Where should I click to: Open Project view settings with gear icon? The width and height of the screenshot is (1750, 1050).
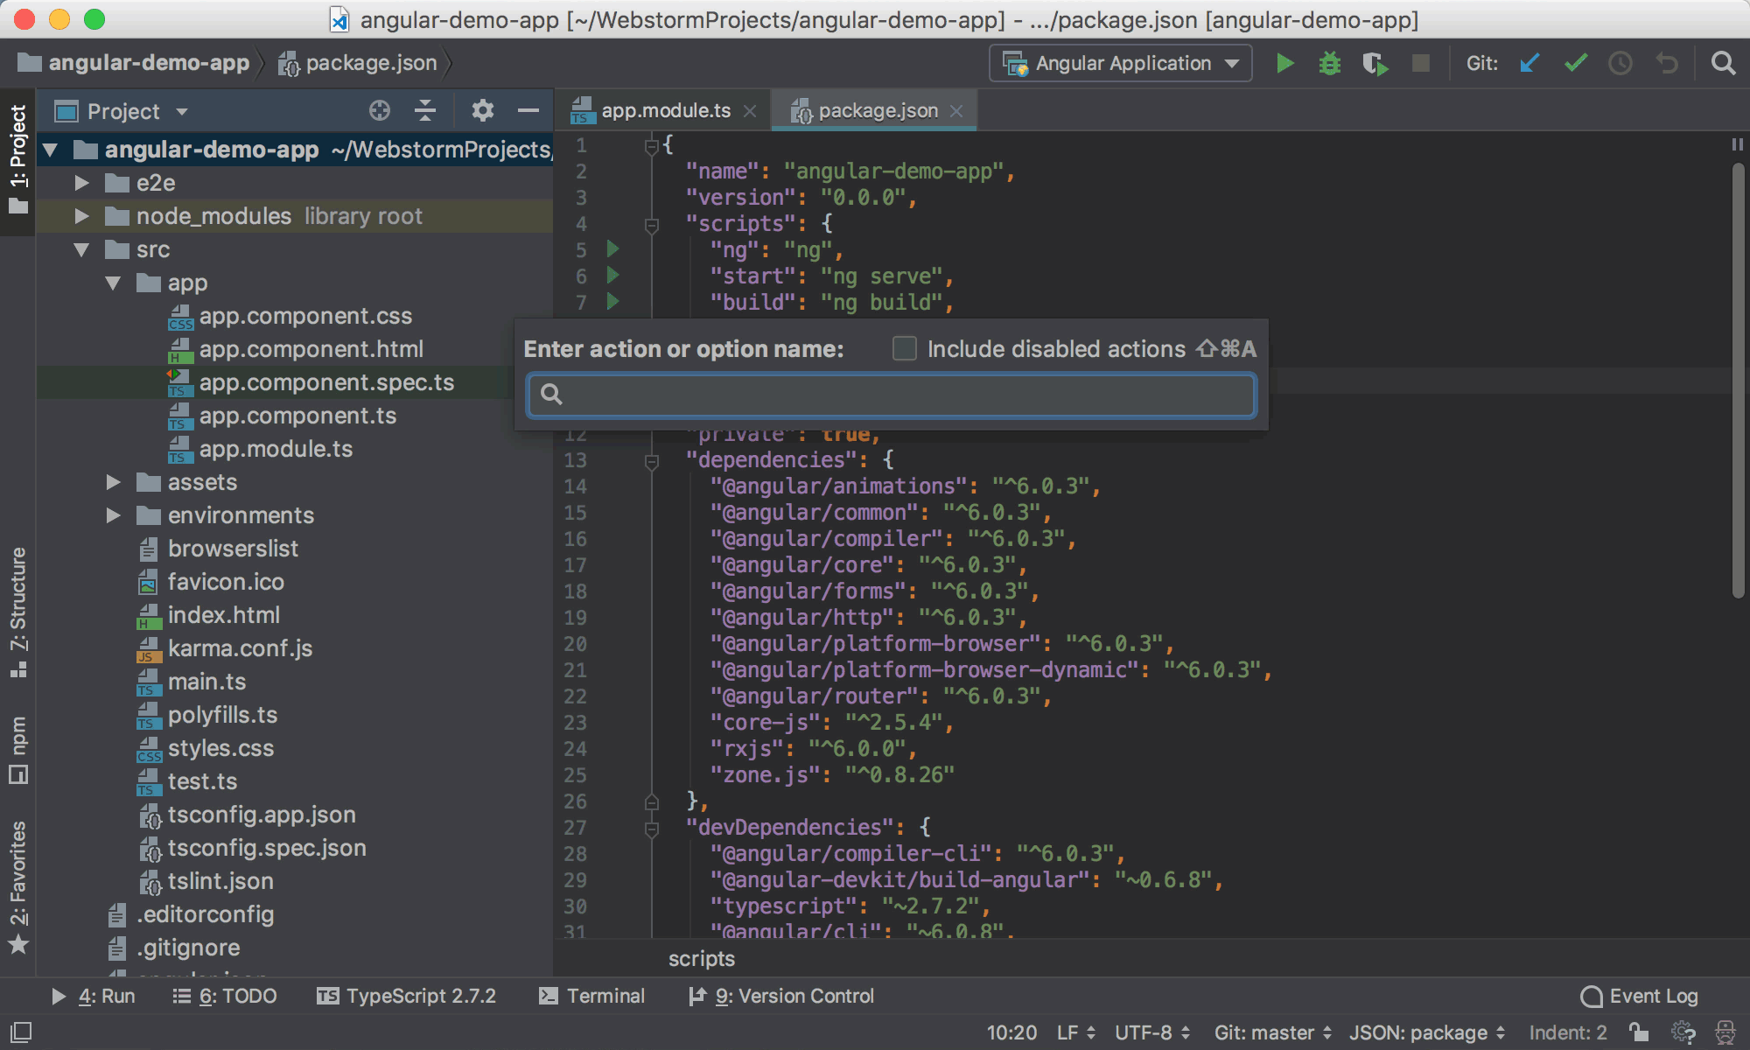click(482, 110)
